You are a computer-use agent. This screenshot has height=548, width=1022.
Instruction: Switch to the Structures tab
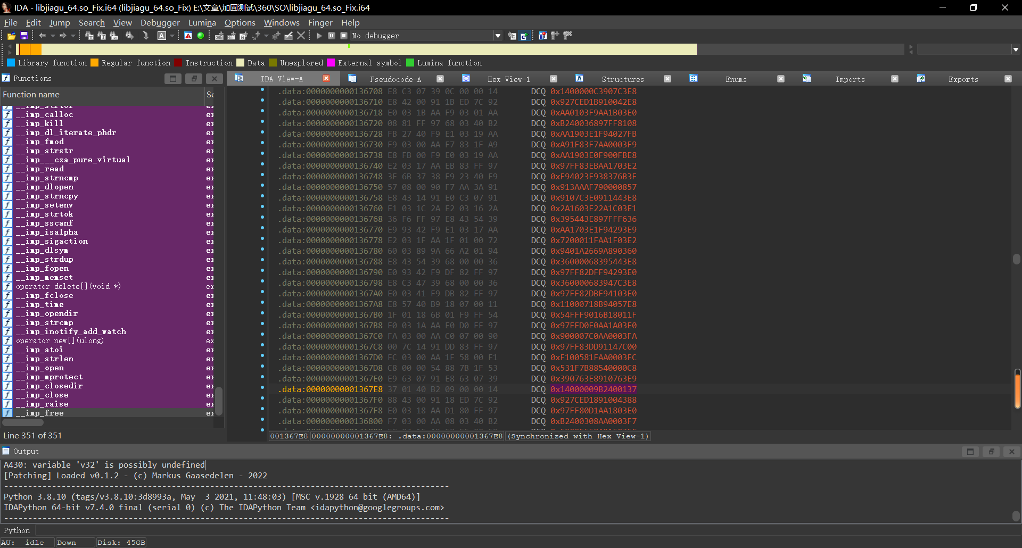click(x=623, y=79)
